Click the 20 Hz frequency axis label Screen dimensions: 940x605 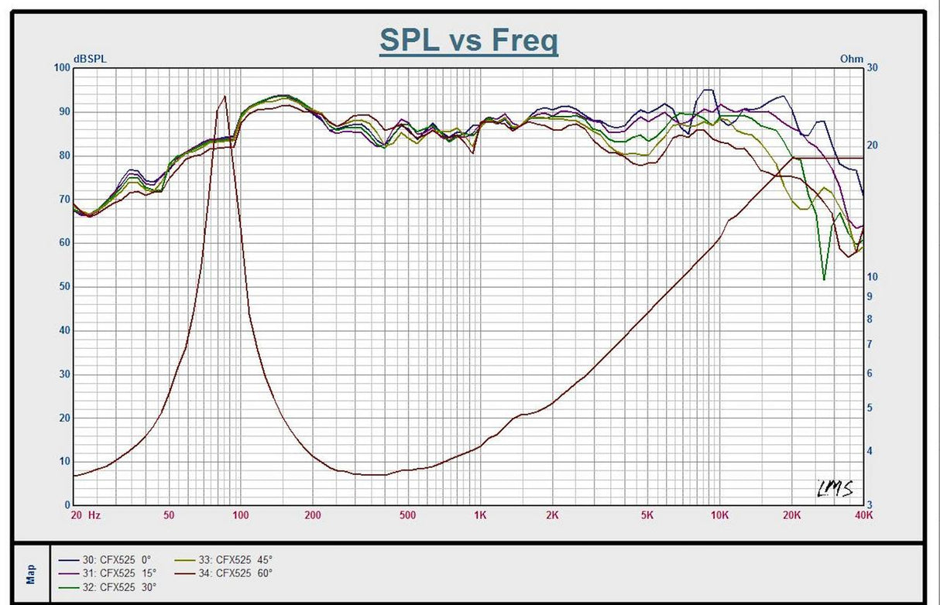85,514
